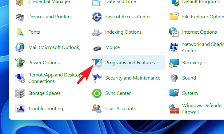Viewport: 224px width, 134px height.
Task: Select the Internet Options link
Action: pos(199,32)
